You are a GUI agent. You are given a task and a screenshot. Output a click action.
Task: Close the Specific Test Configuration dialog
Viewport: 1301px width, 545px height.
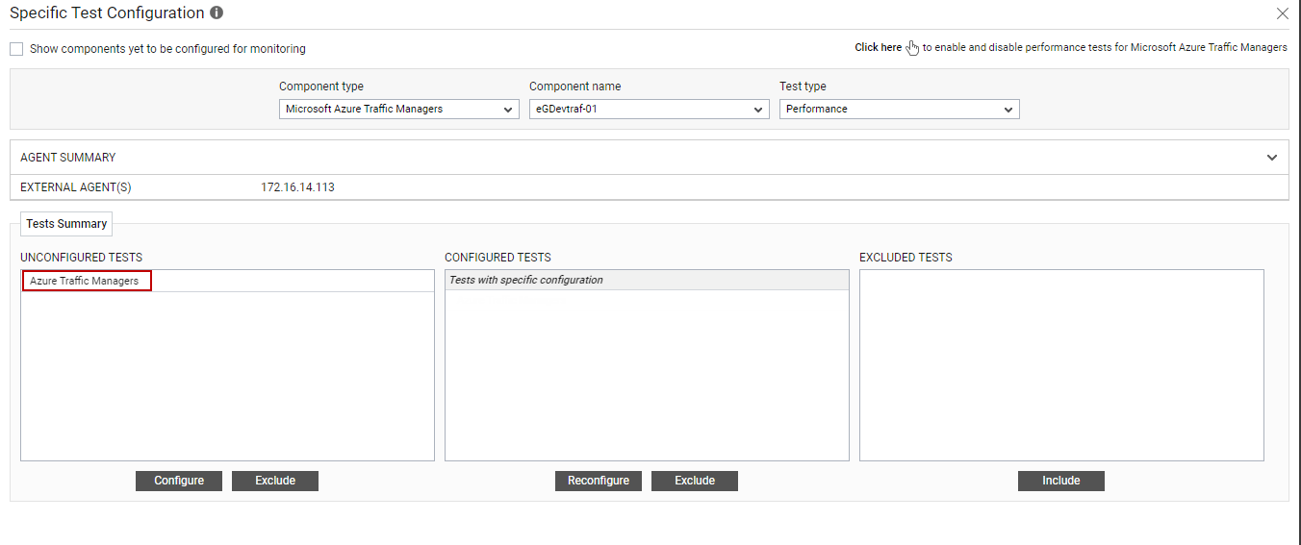(1282, 13)
